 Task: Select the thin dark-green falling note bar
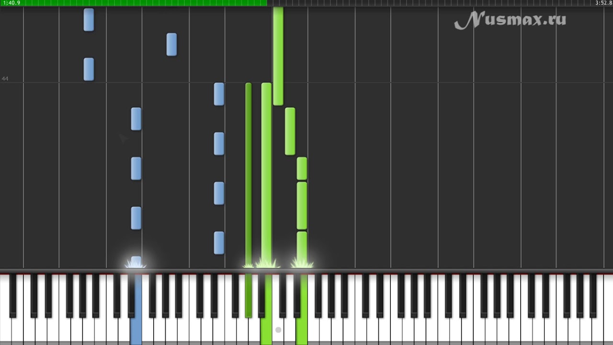point(248,174)
